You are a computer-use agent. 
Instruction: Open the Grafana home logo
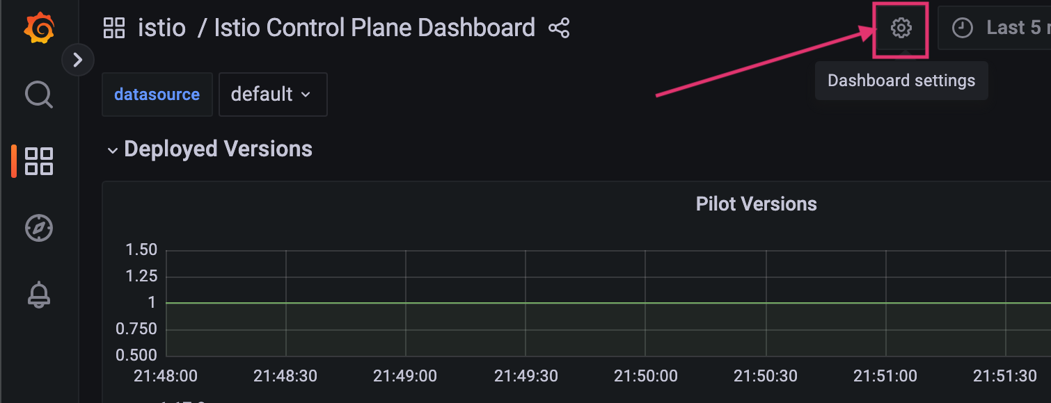click(38, 28)
